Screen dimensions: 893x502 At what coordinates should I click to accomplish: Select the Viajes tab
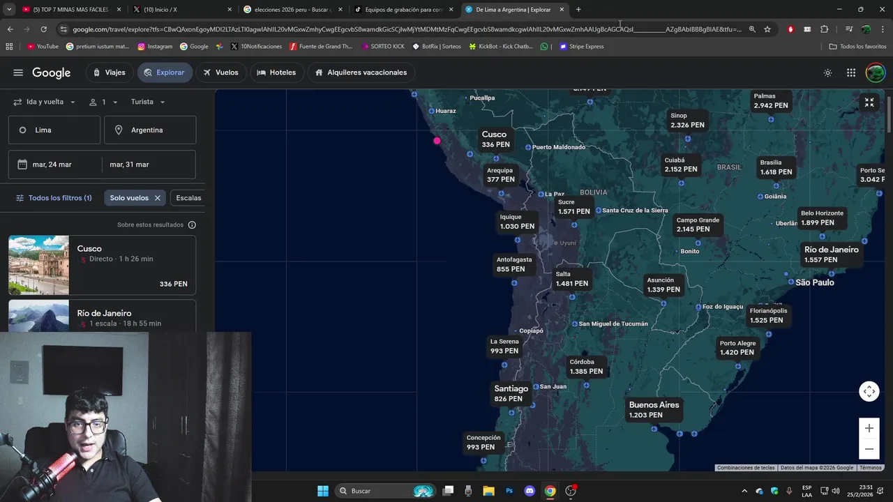pyautogui.click(x=109, y=73)
